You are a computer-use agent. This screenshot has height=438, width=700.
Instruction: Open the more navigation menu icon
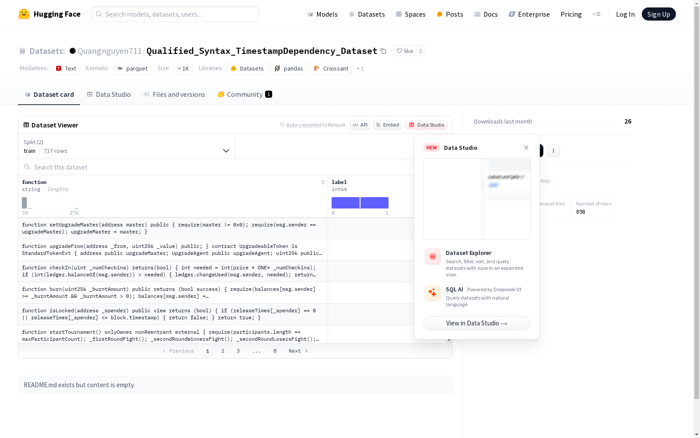(x=596, y=14)
